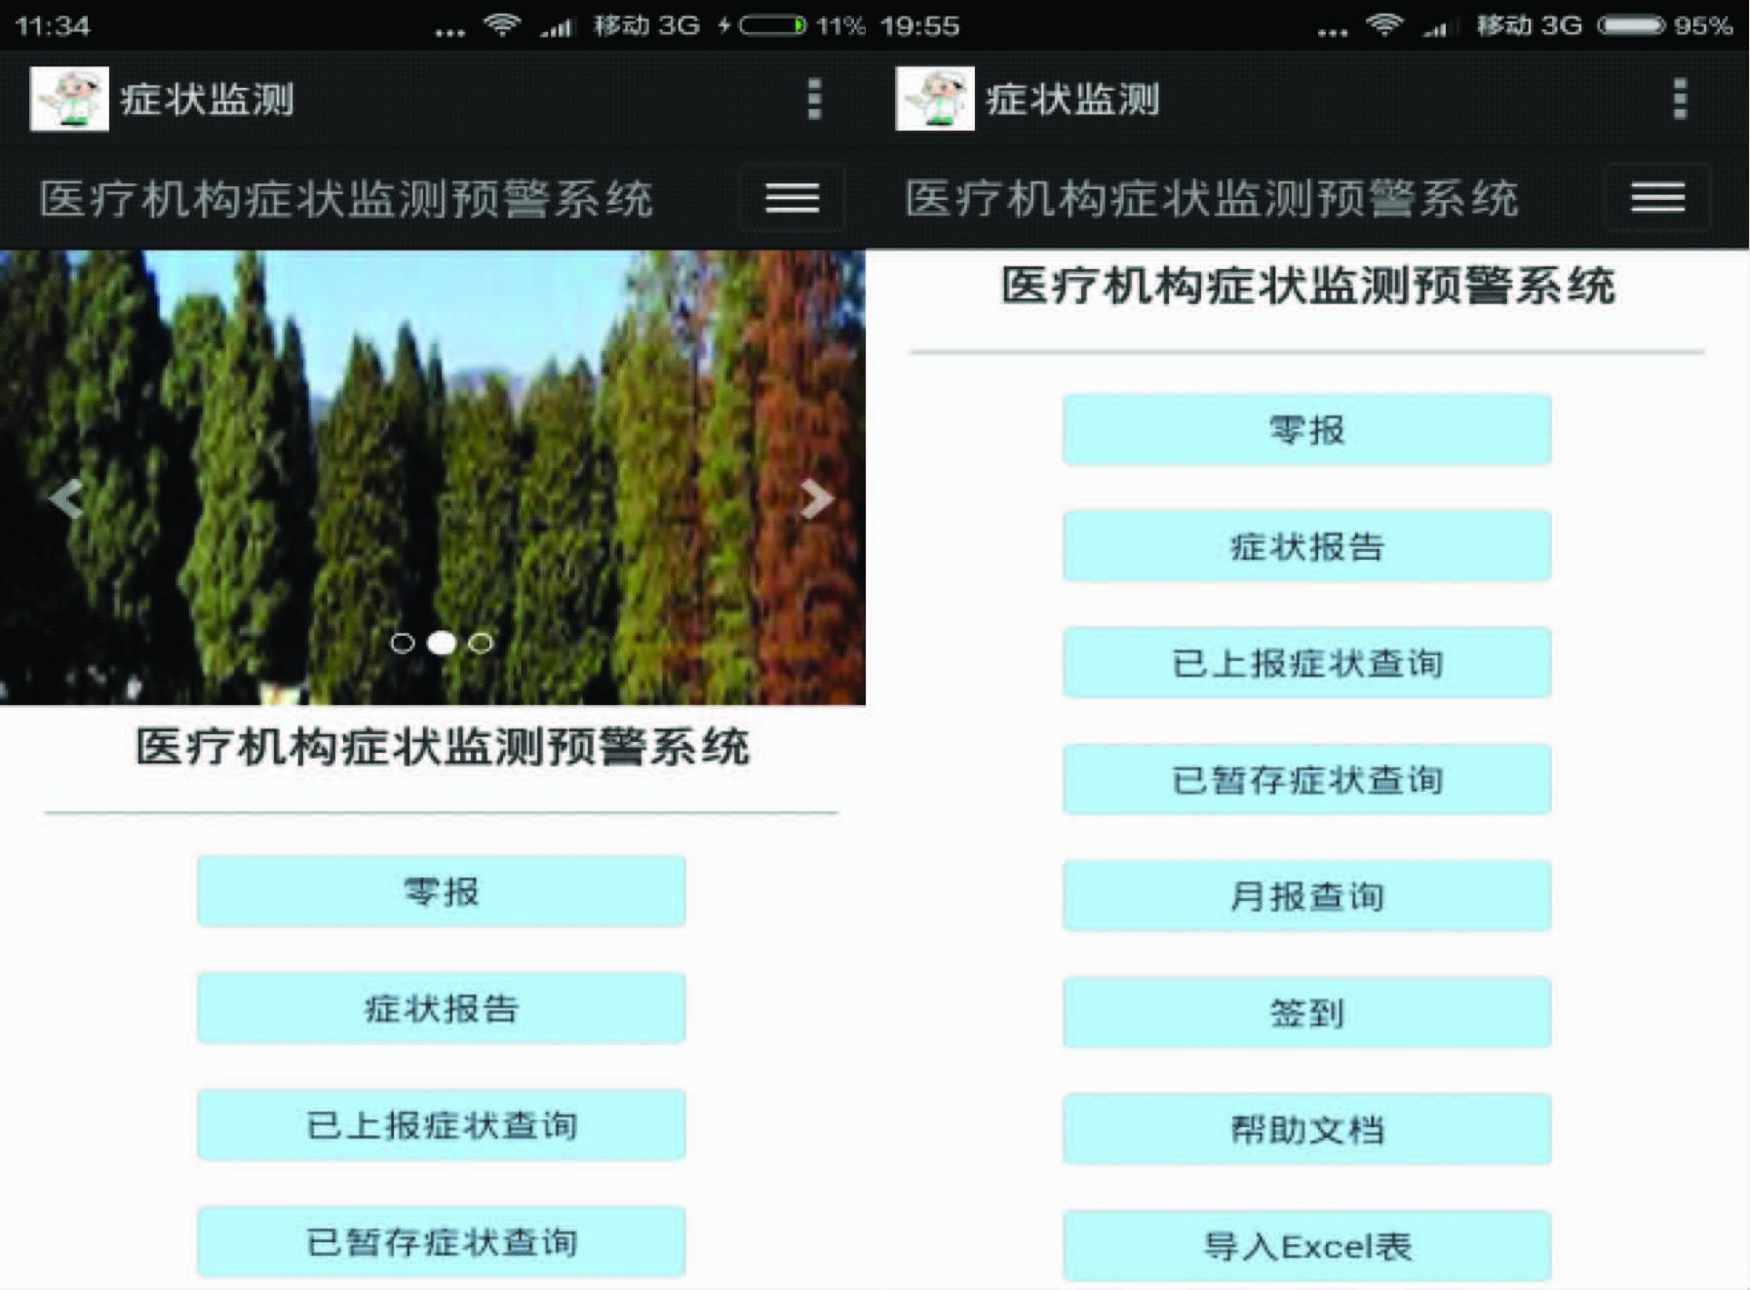Tap the 签到 check-in button
This screenshot has width=1750, height=1290.
coord(1306,1013)
